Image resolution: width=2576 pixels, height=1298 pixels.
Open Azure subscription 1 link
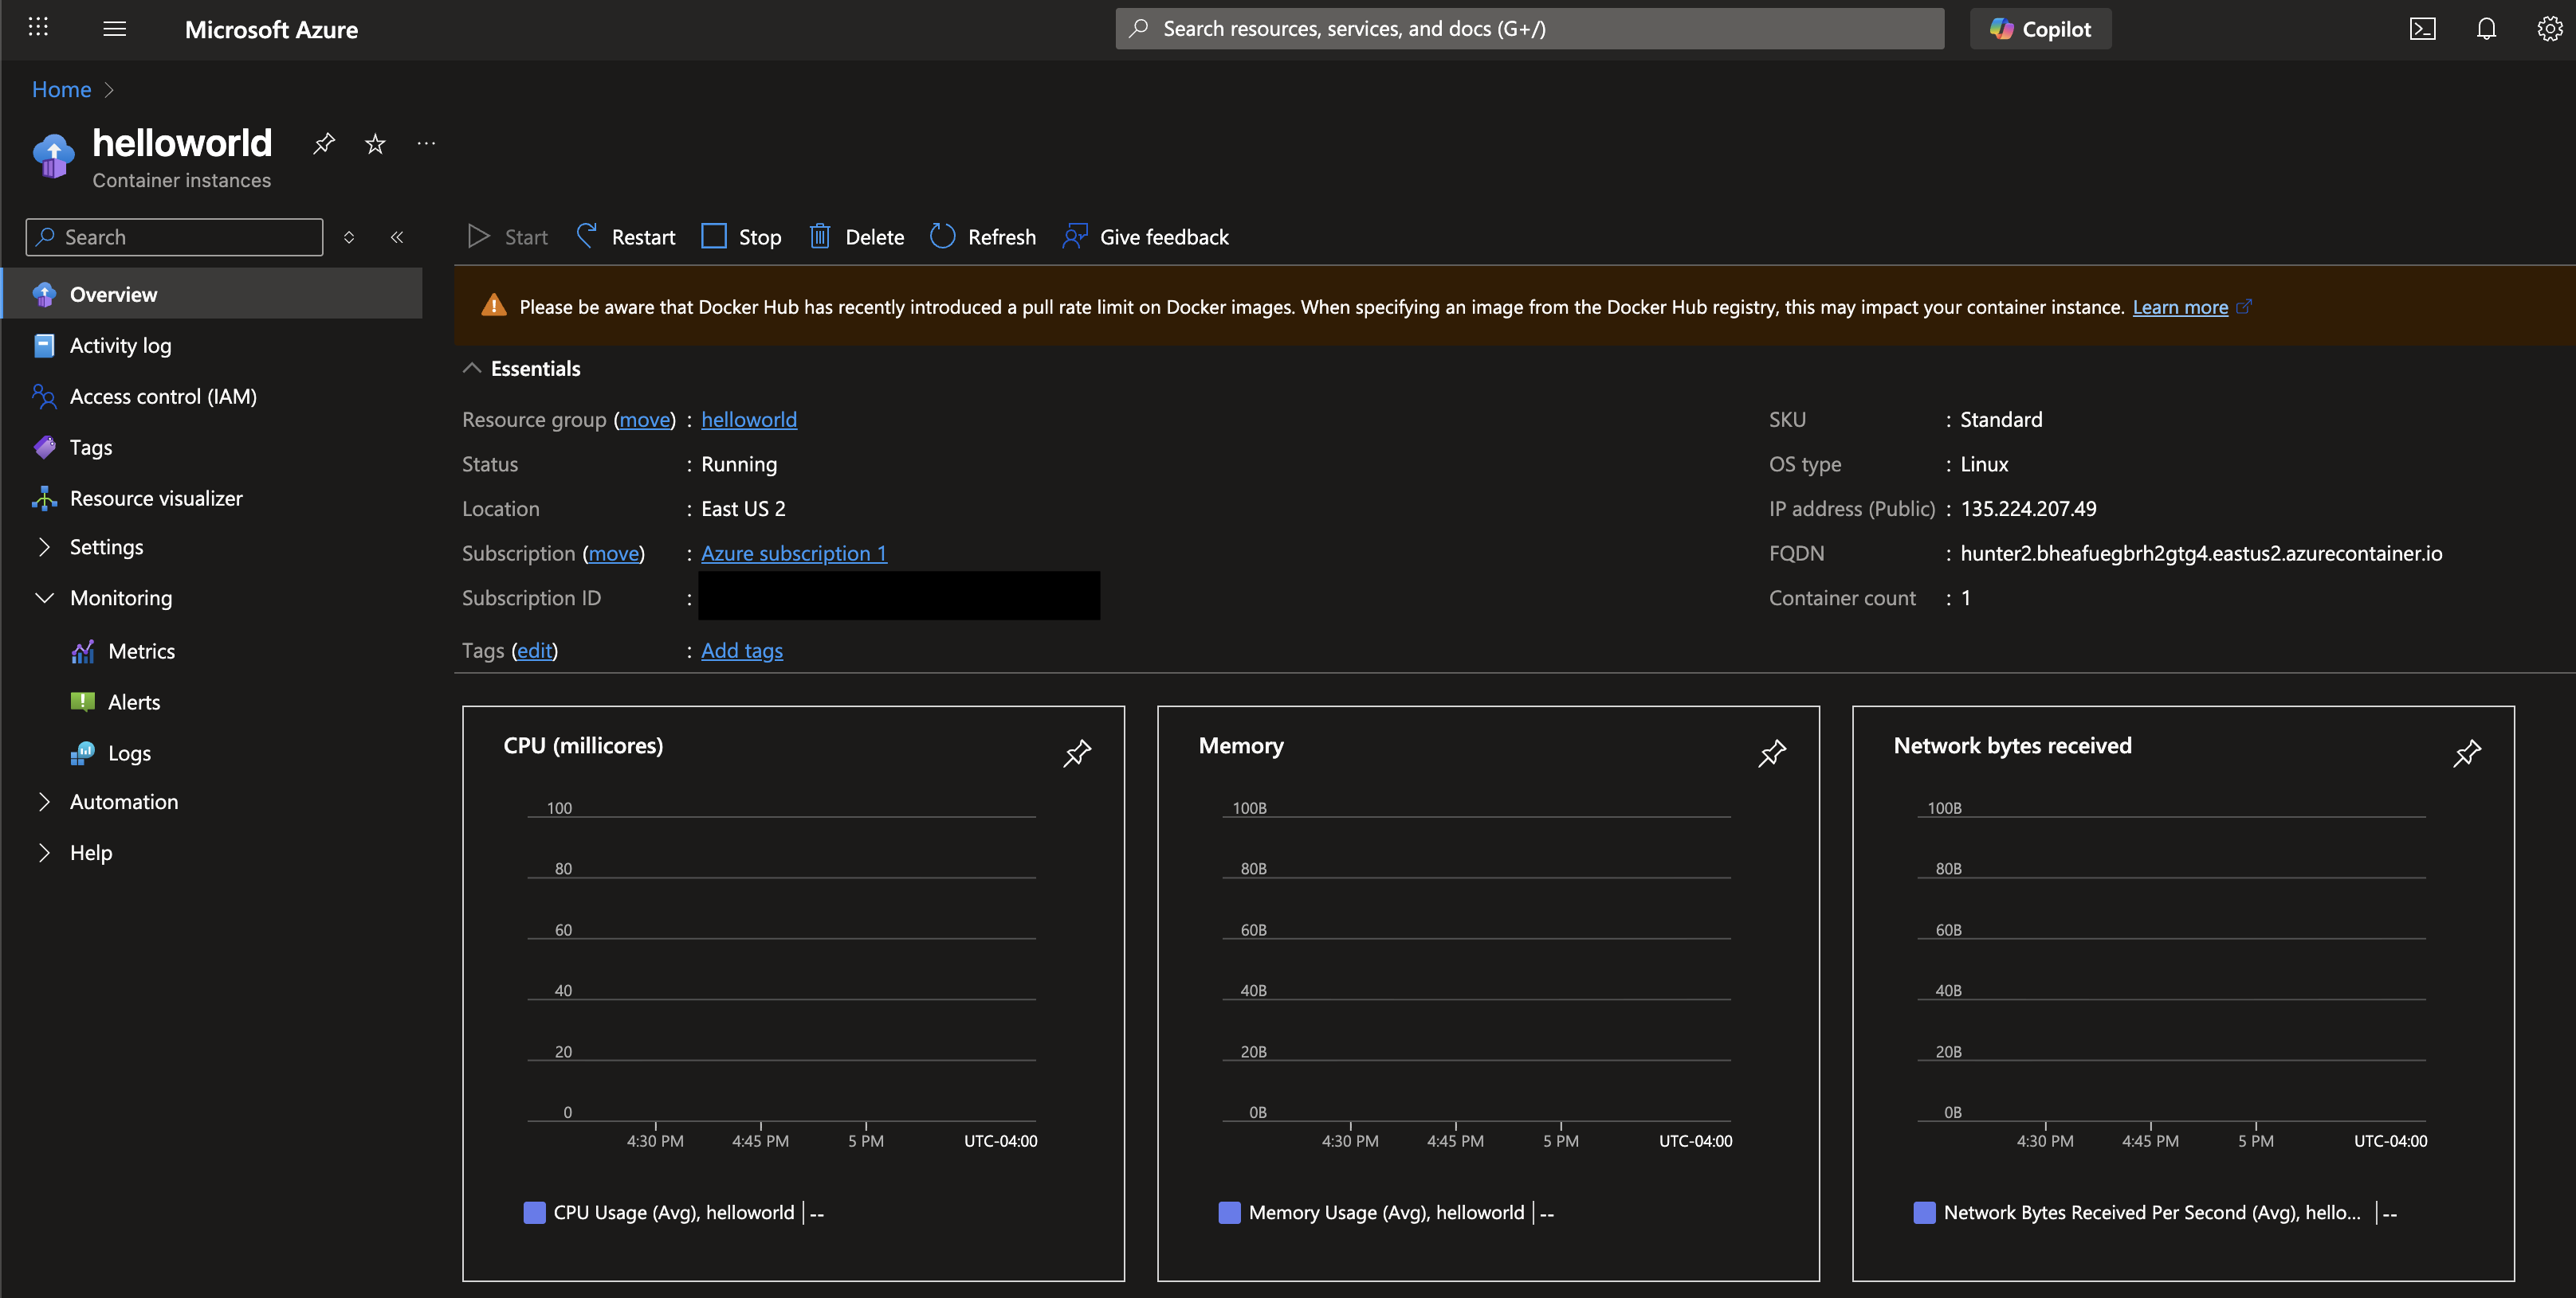coord(793,553)
